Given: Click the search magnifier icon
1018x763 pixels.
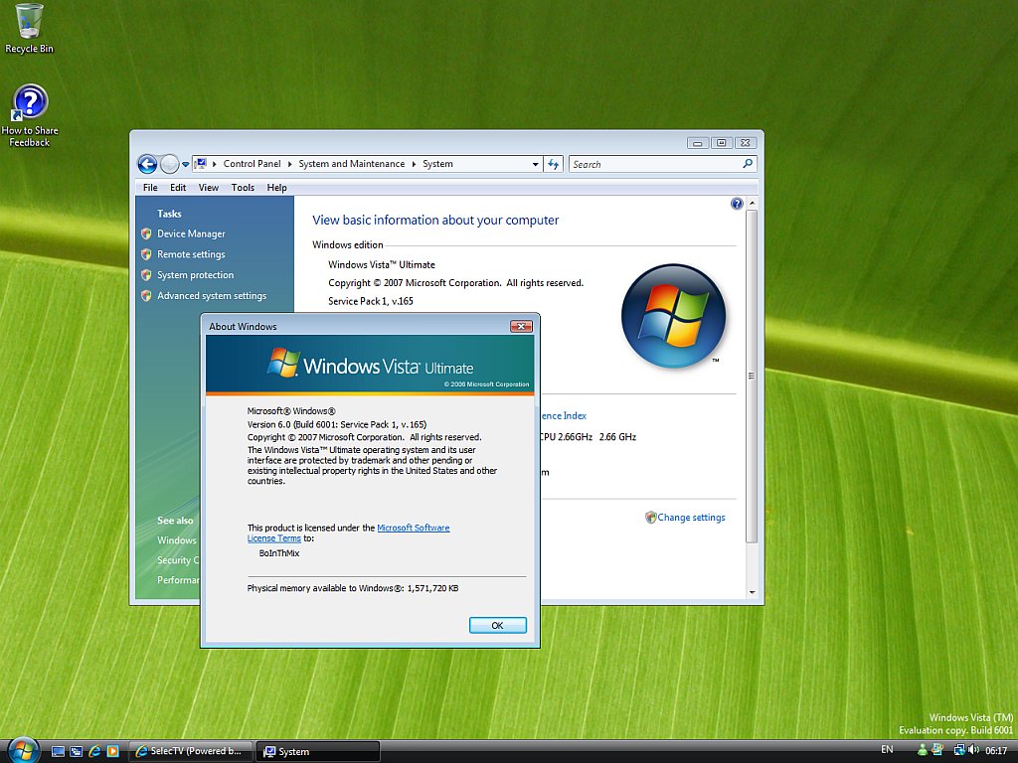Looking at the screenshot, I should pos(748,164).
